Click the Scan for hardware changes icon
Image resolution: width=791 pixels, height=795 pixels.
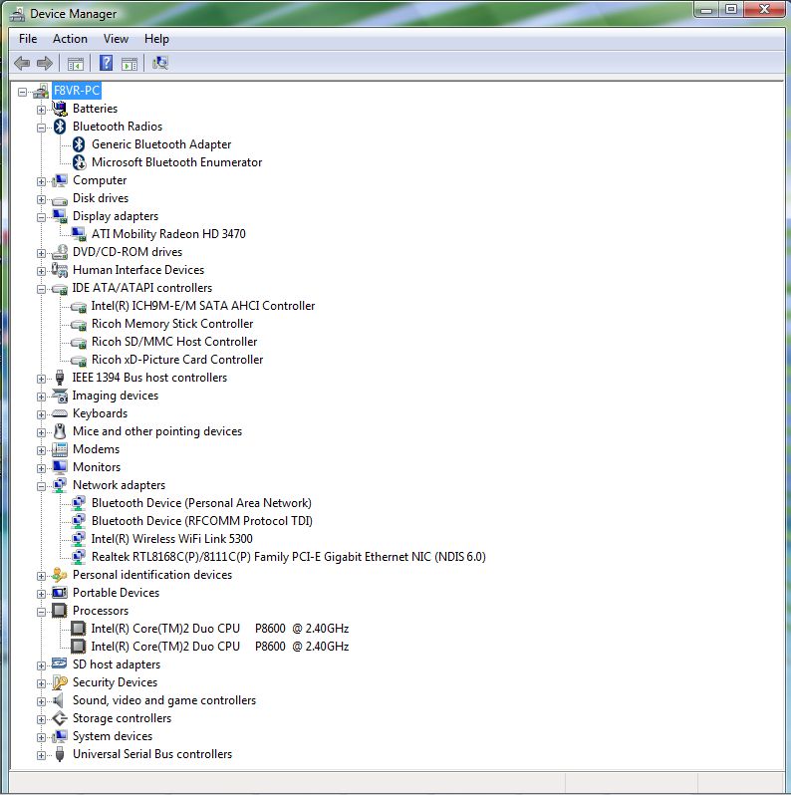click(160, 63)
